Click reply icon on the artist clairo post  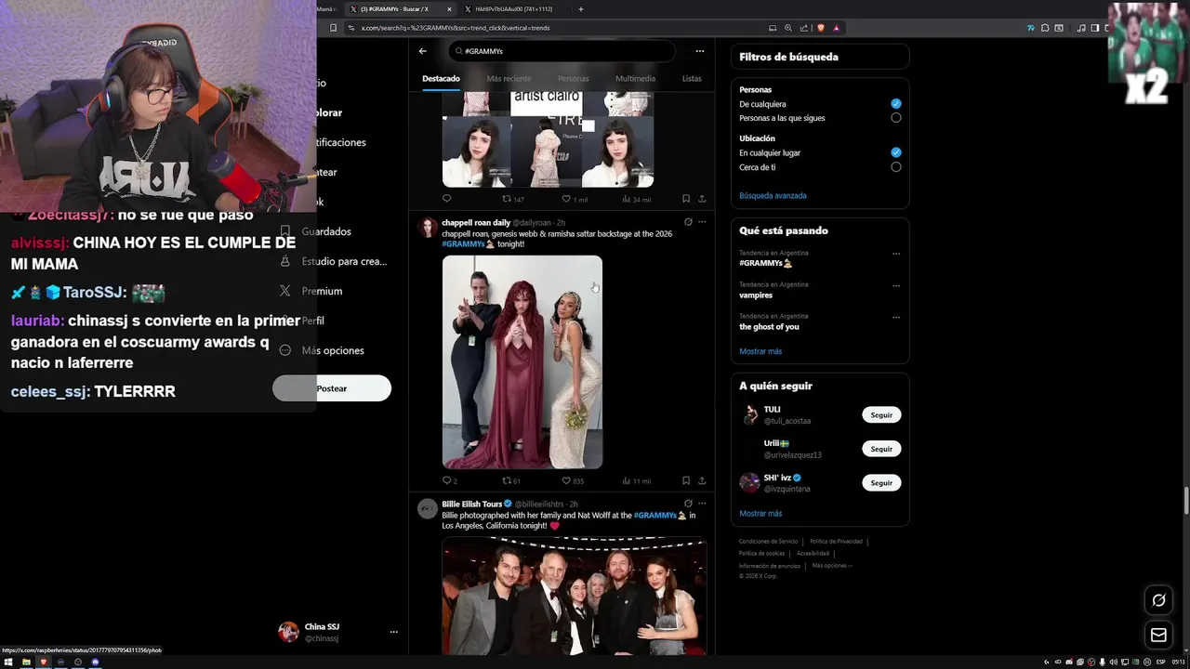[x=447, y=199]
